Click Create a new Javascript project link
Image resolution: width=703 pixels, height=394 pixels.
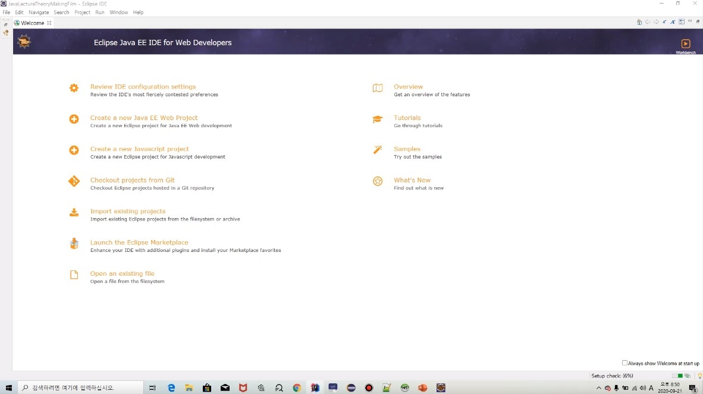point(139,149)
